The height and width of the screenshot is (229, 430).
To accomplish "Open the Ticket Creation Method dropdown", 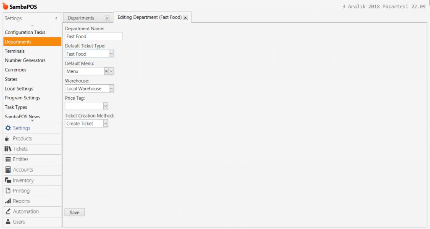I will (105, 124).
